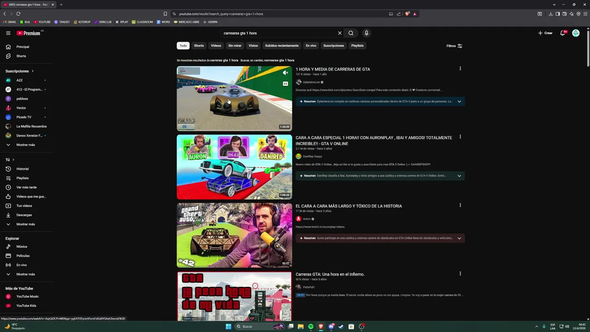Expand Resumen of Auron video
The height and width of the screenshot is (332, 590).
tap(459, 238)
